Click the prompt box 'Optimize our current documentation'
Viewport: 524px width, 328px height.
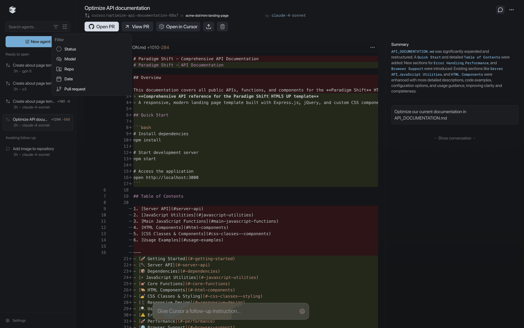point(455,115)
